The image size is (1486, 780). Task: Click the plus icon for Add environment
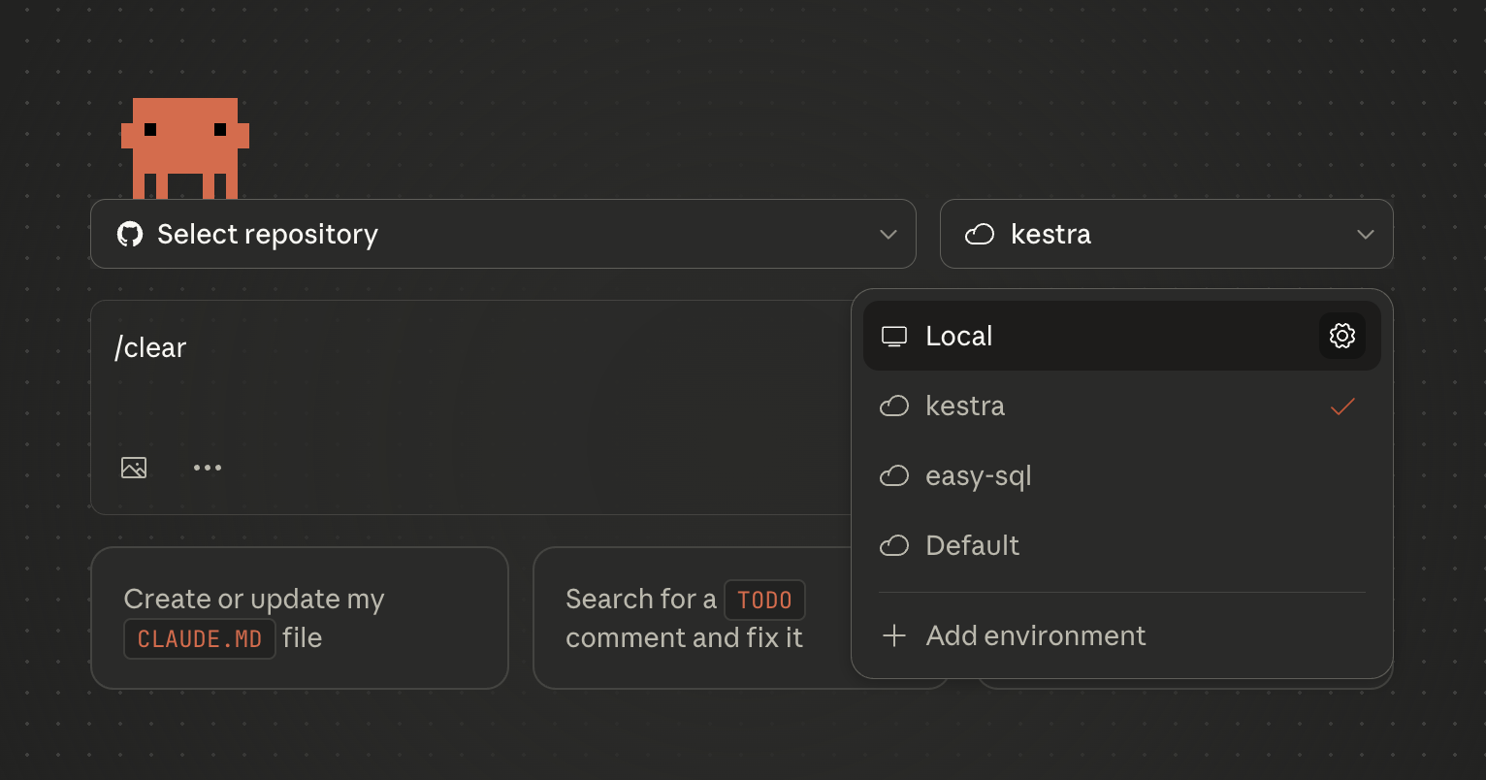(x=893, y=636)
